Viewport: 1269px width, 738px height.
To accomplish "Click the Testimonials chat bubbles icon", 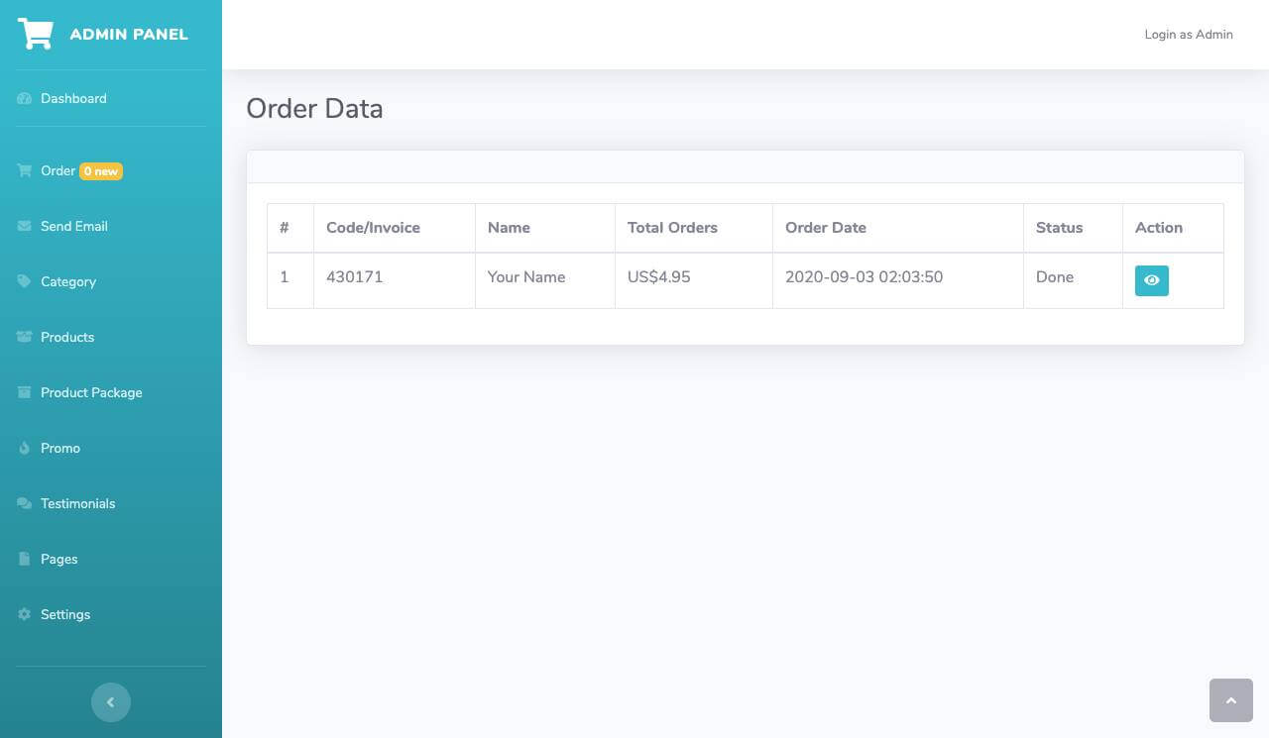I will (25, 503).
